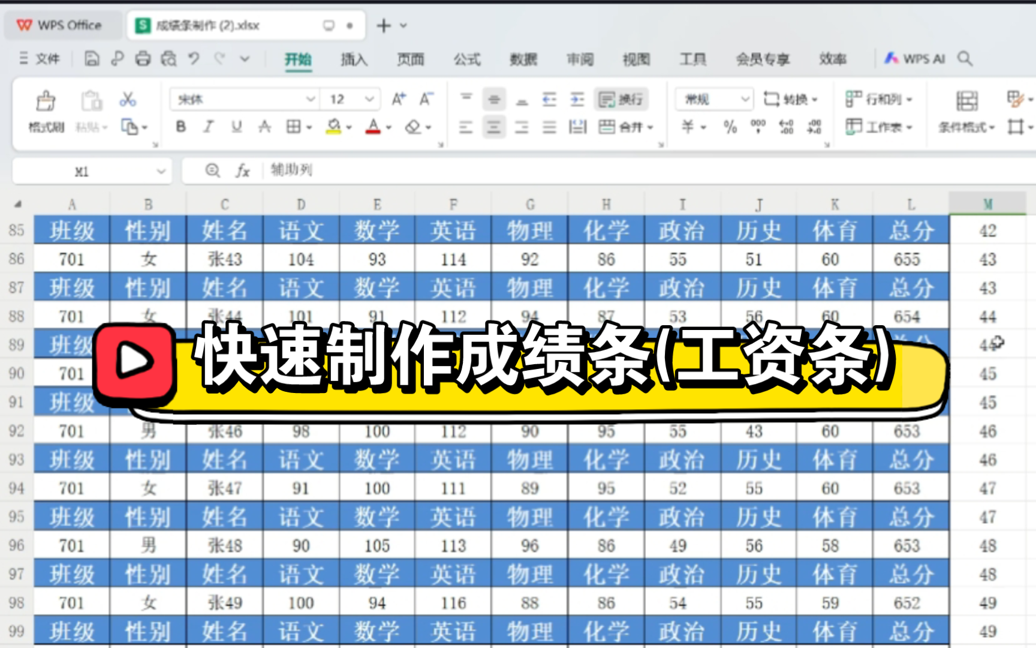Toggle center horizontal alignment
Viewport: 1036px width, 648px height.
click(493, 127)
